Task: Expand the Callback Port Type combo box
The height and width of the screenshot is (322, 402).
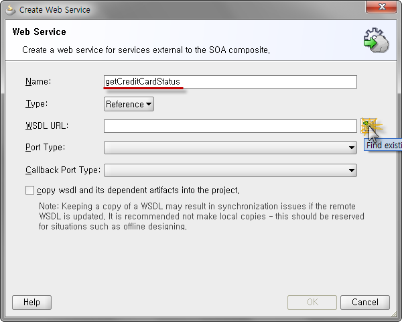Action: (x=230, y=170)
